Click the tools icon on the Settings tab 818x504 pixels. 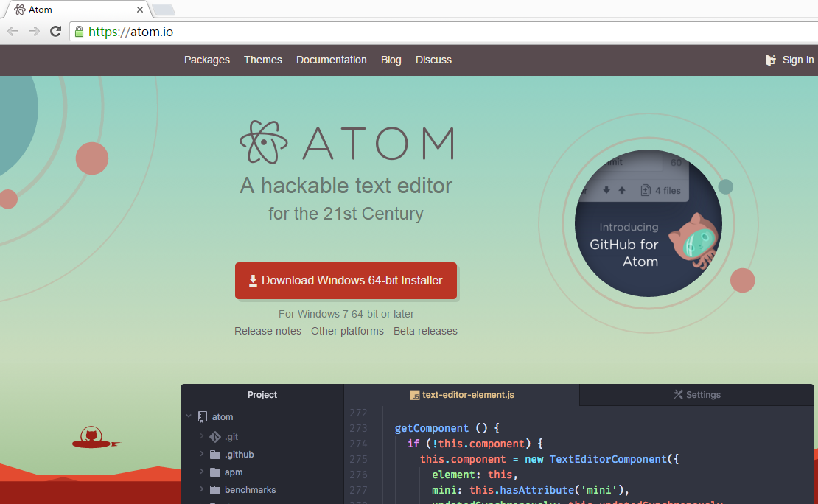[x=678, y=394]
